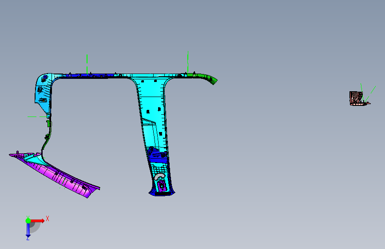Screen dimensions: 385x249
Task: Click the green Y axis dot on the triad
Action: coord(28,221)
